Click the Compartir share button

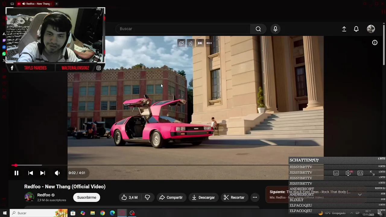pos(171,197)
